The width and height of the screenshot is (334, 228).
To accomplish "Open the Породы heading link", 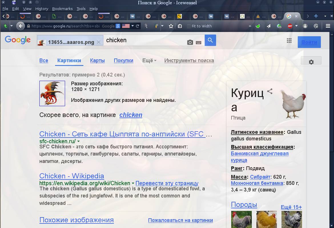I will [x=244, y=205].
